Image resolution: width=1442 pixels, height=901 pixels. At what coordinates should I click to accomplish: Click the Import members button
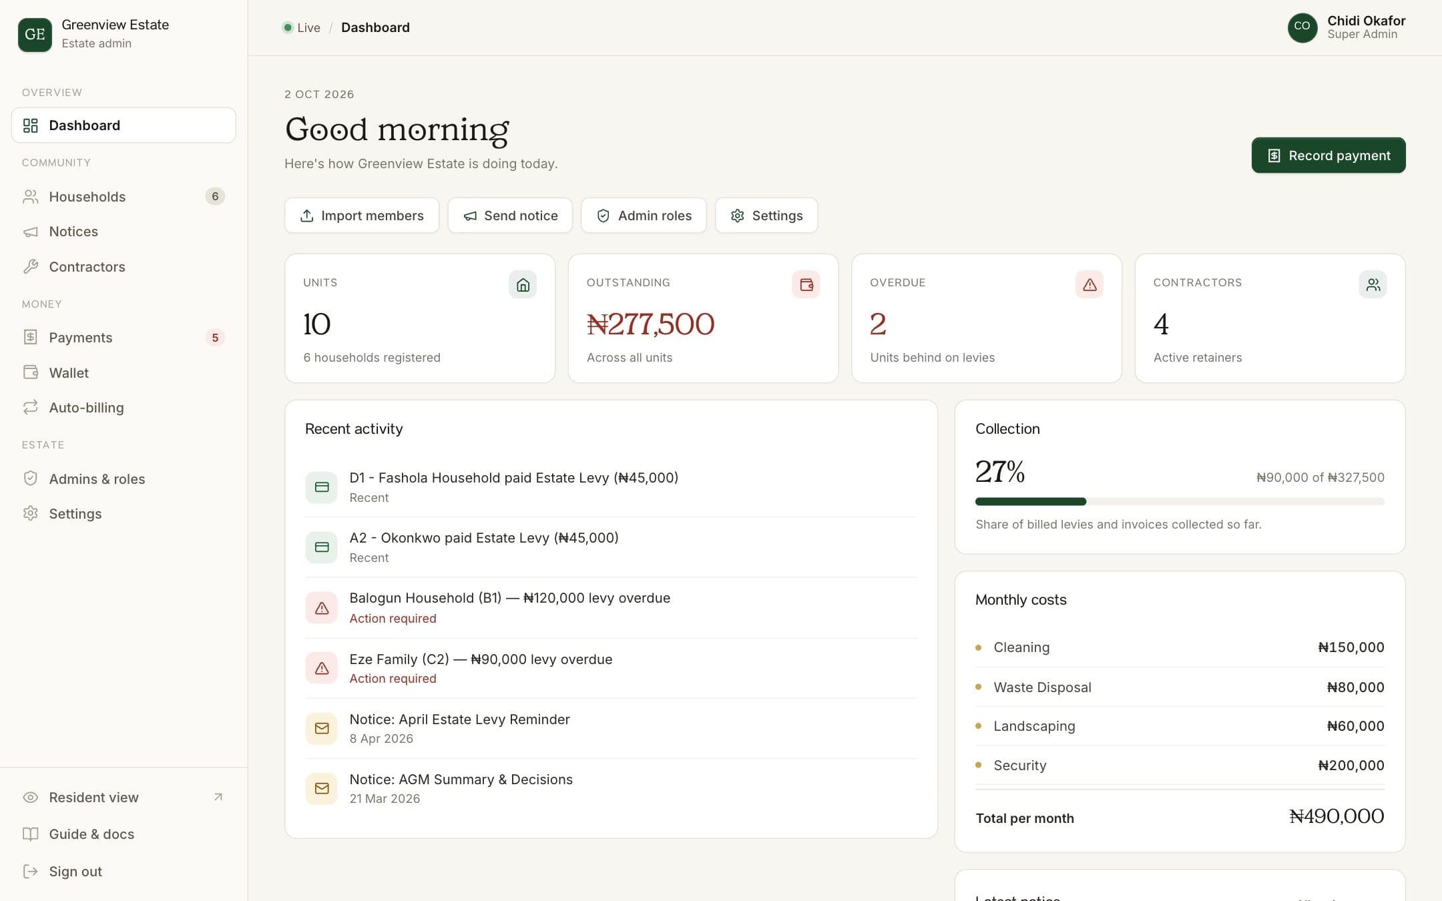point(362,216)
